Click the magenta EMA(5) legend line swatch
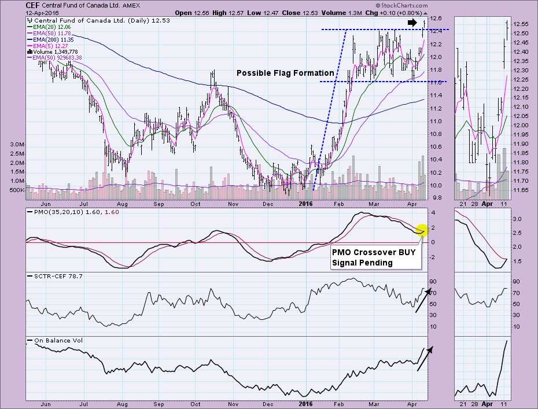The width and height of the screenshot is (538, 409). tap(30, 46)
